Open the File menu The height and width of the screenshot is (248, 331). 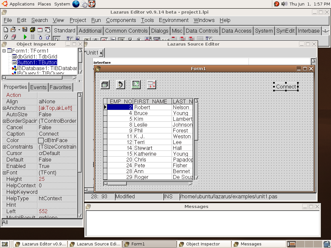pos(8,20)
